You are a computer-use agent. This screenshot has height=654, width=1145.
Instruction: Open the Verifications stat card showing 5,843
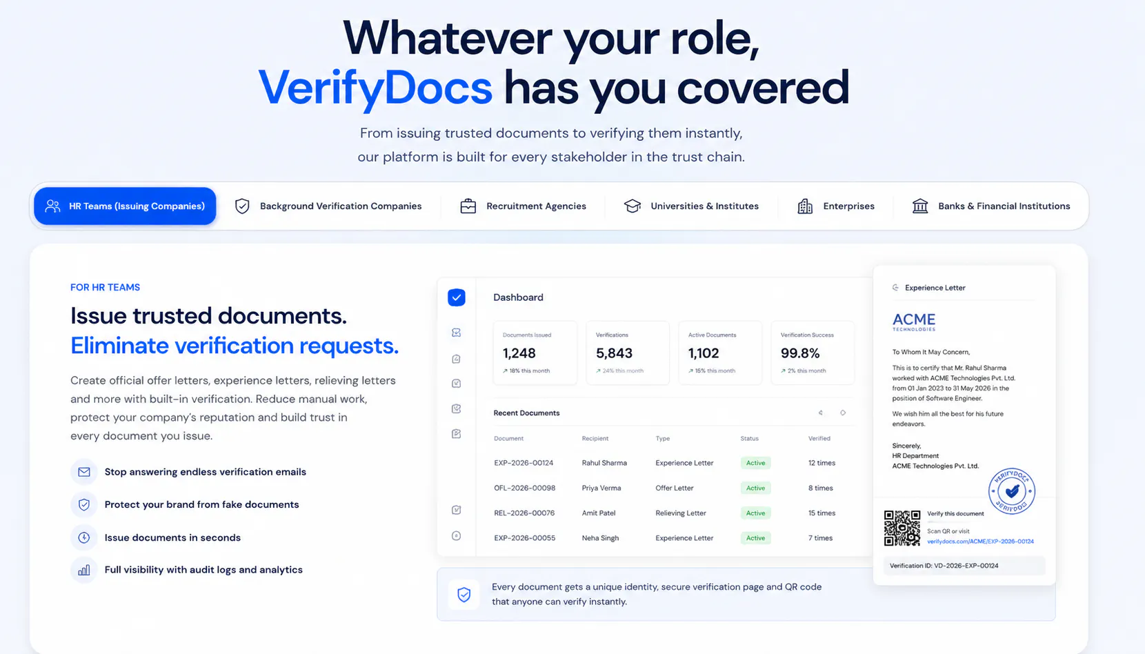tap(627, 353)
